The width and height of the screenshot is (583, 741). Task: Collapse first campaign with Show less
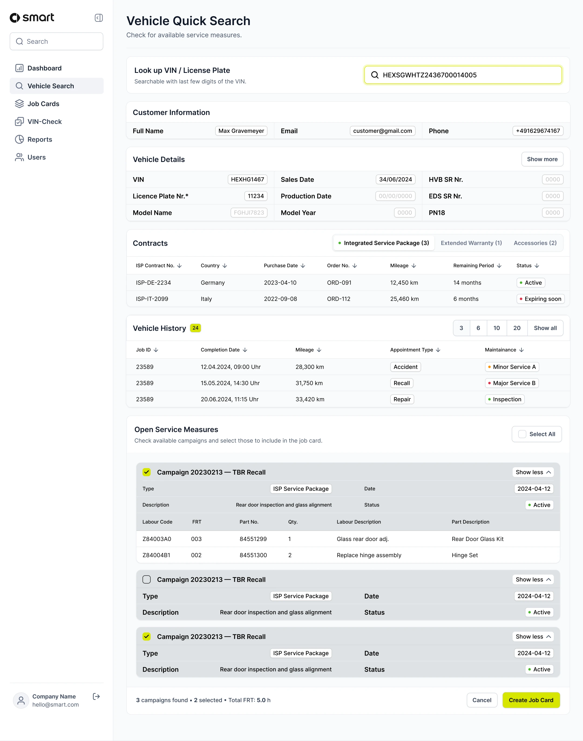(x=533, y=472)
